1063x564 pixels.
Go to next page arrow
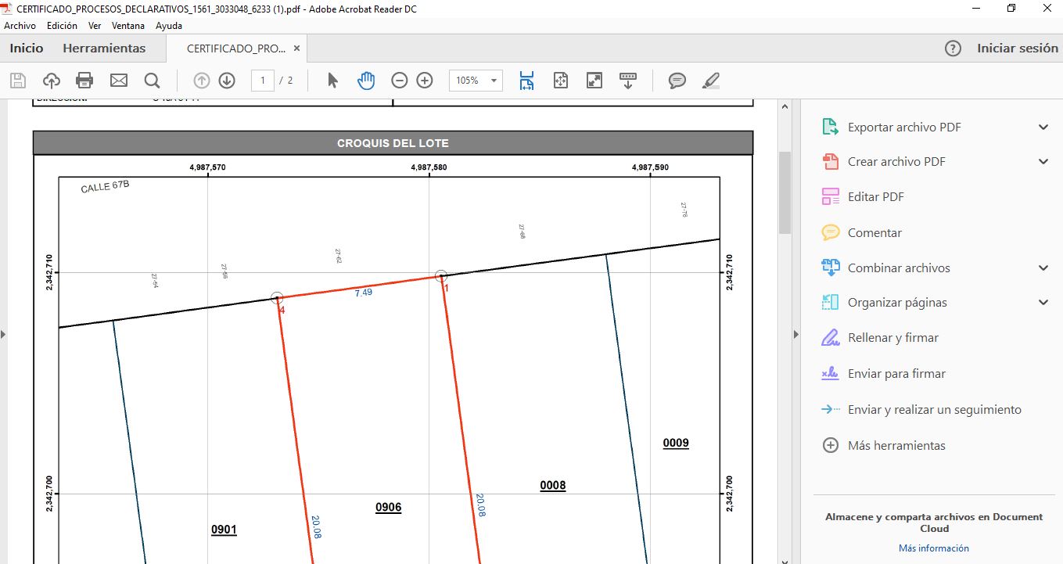pos(227,81)
